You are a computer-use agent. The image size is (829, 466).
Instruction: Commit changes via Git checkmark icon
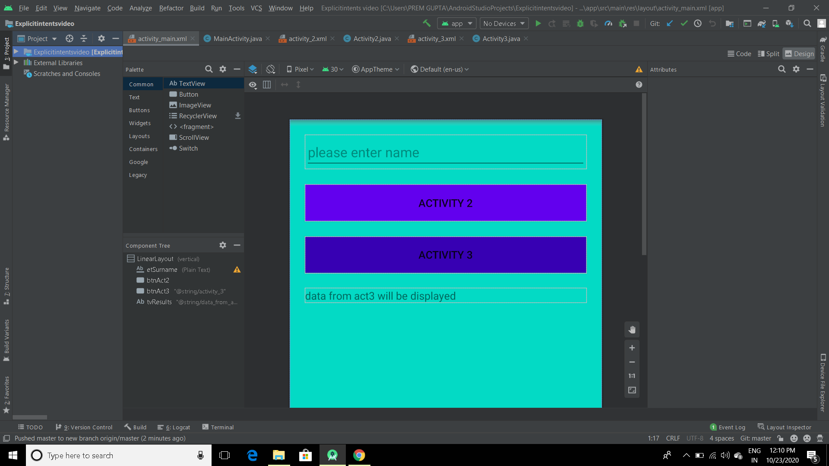click(683, 23)
